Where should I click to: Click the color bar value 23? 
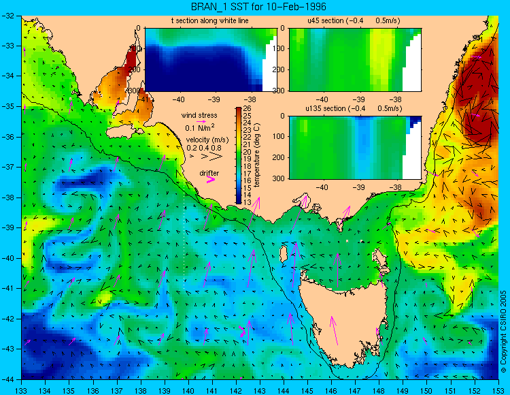click(x=247, y=130)
